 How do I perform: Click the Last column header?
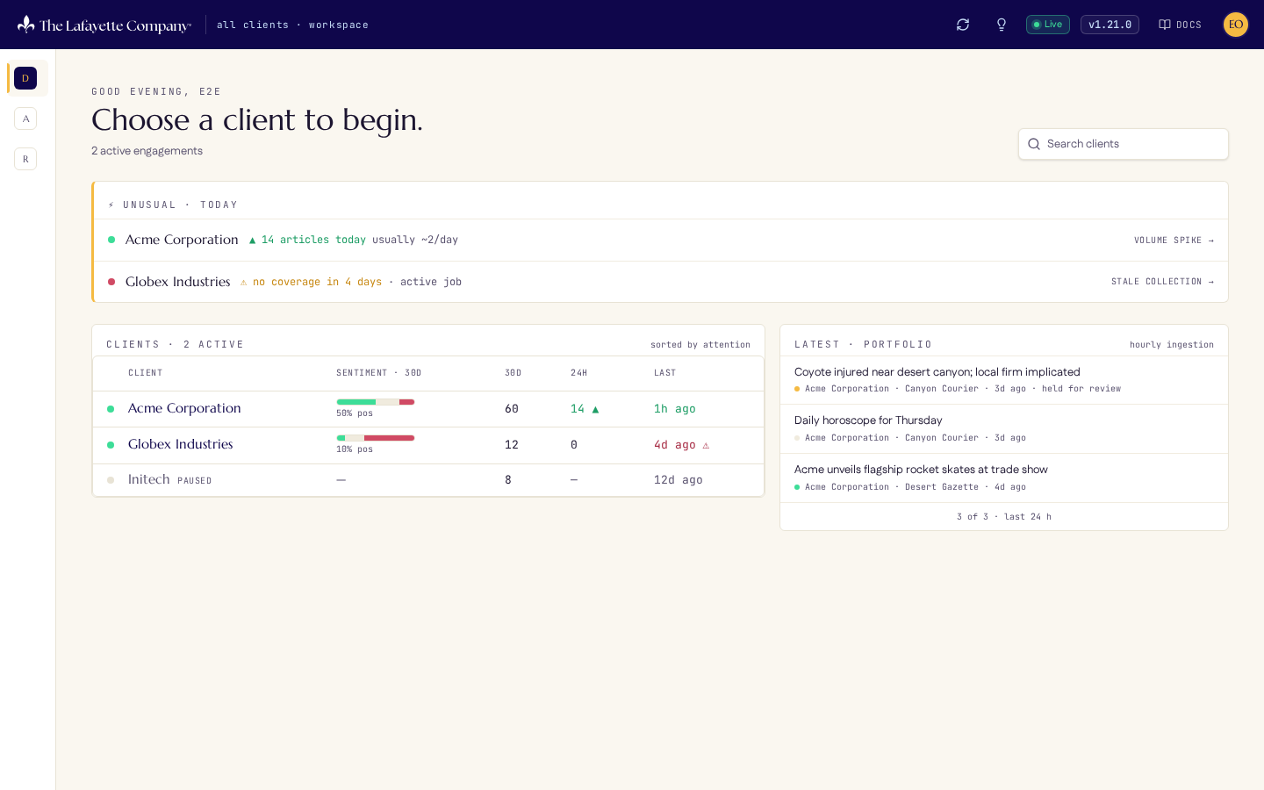(x=665, y=373)
